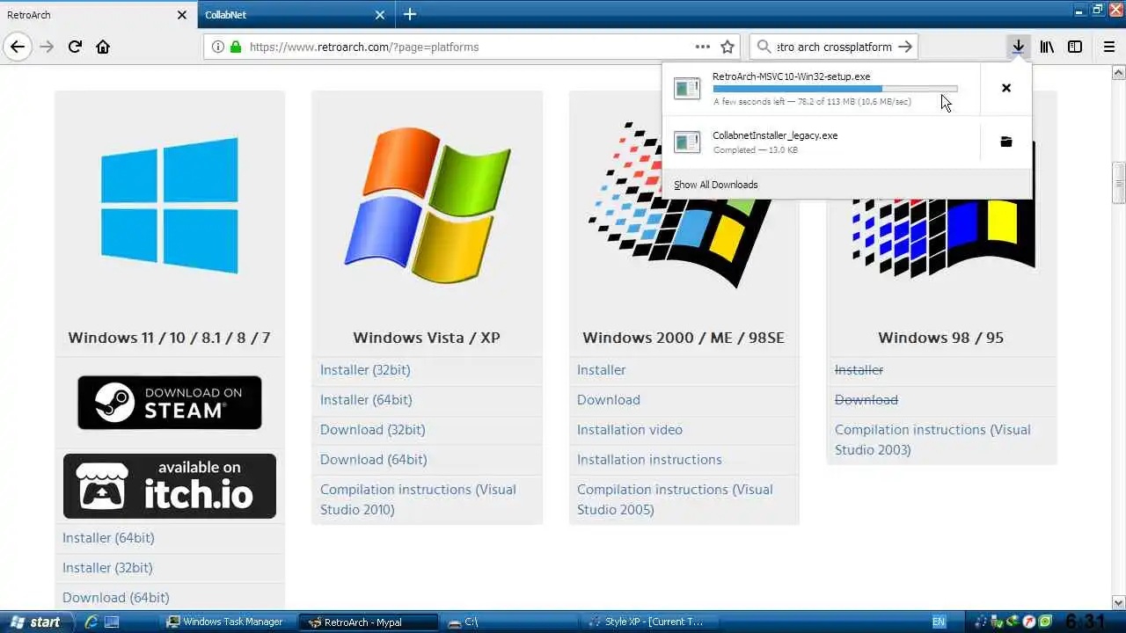Click the taskbar clock
Screen dimensions: 1126x633
pos(1084,622)
